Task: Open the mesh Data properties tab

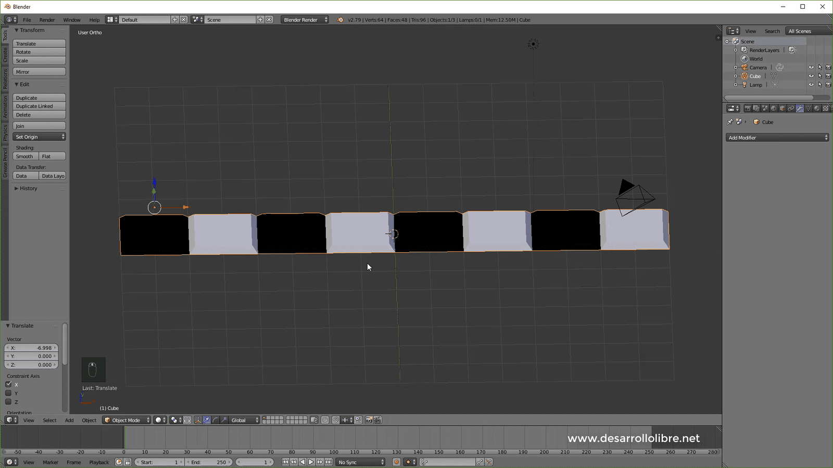Action: (808, 108)
